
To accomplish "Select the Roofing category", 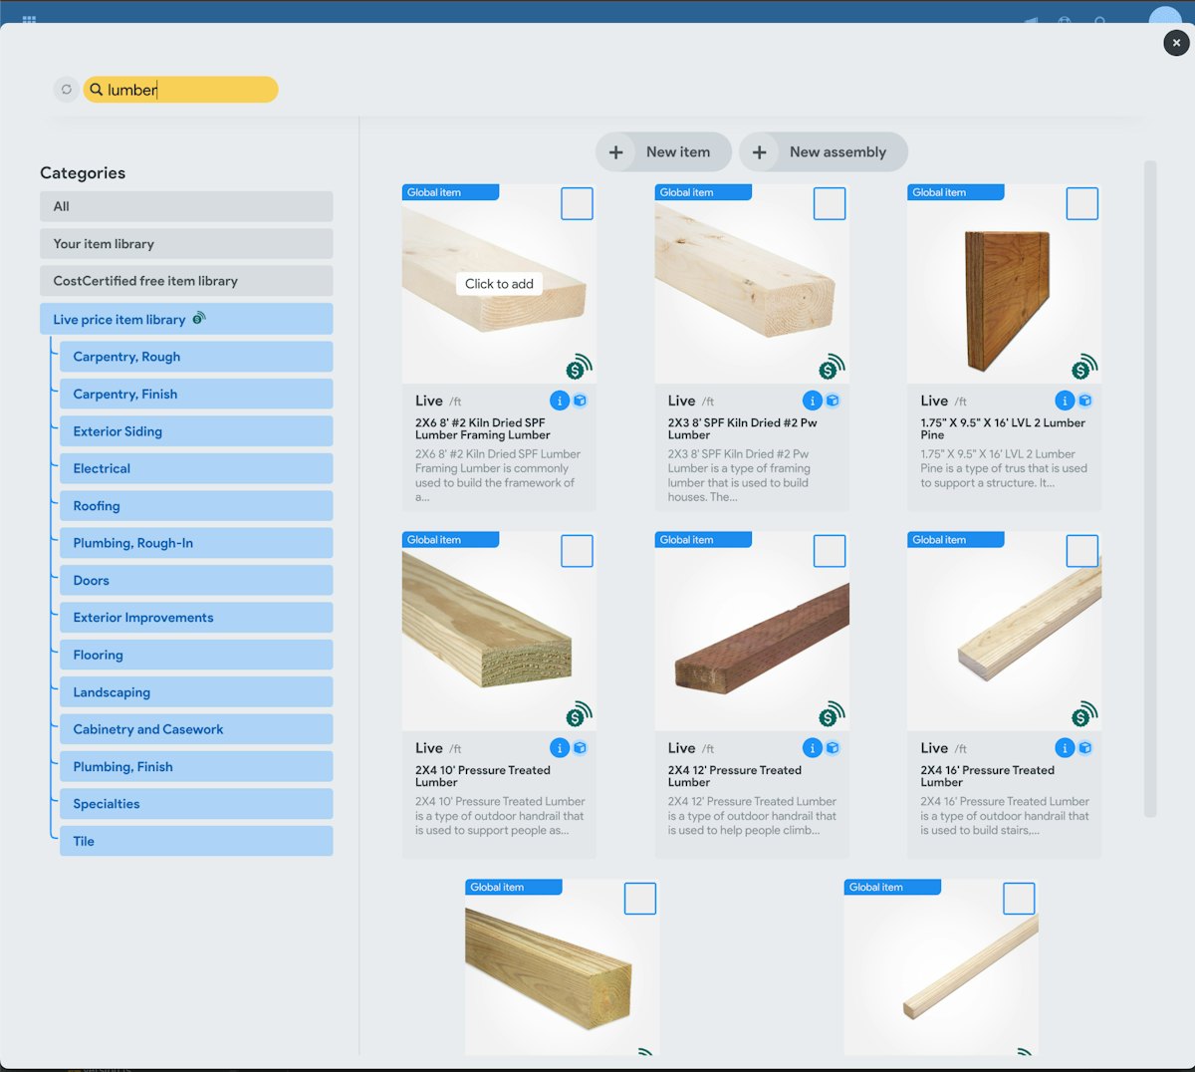I will point(196,505).
